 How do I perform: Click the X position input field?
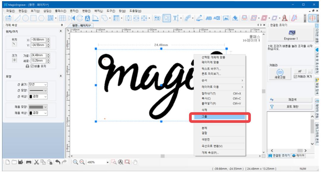(38, 40)
